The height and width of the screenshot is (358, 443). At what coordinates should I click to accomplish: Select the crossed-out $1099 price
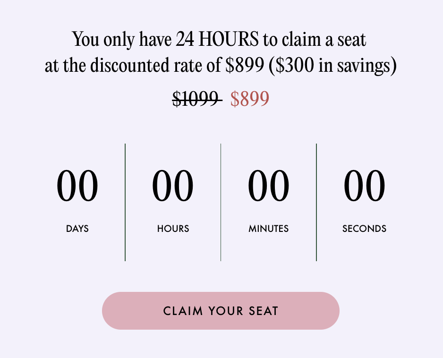196,99
